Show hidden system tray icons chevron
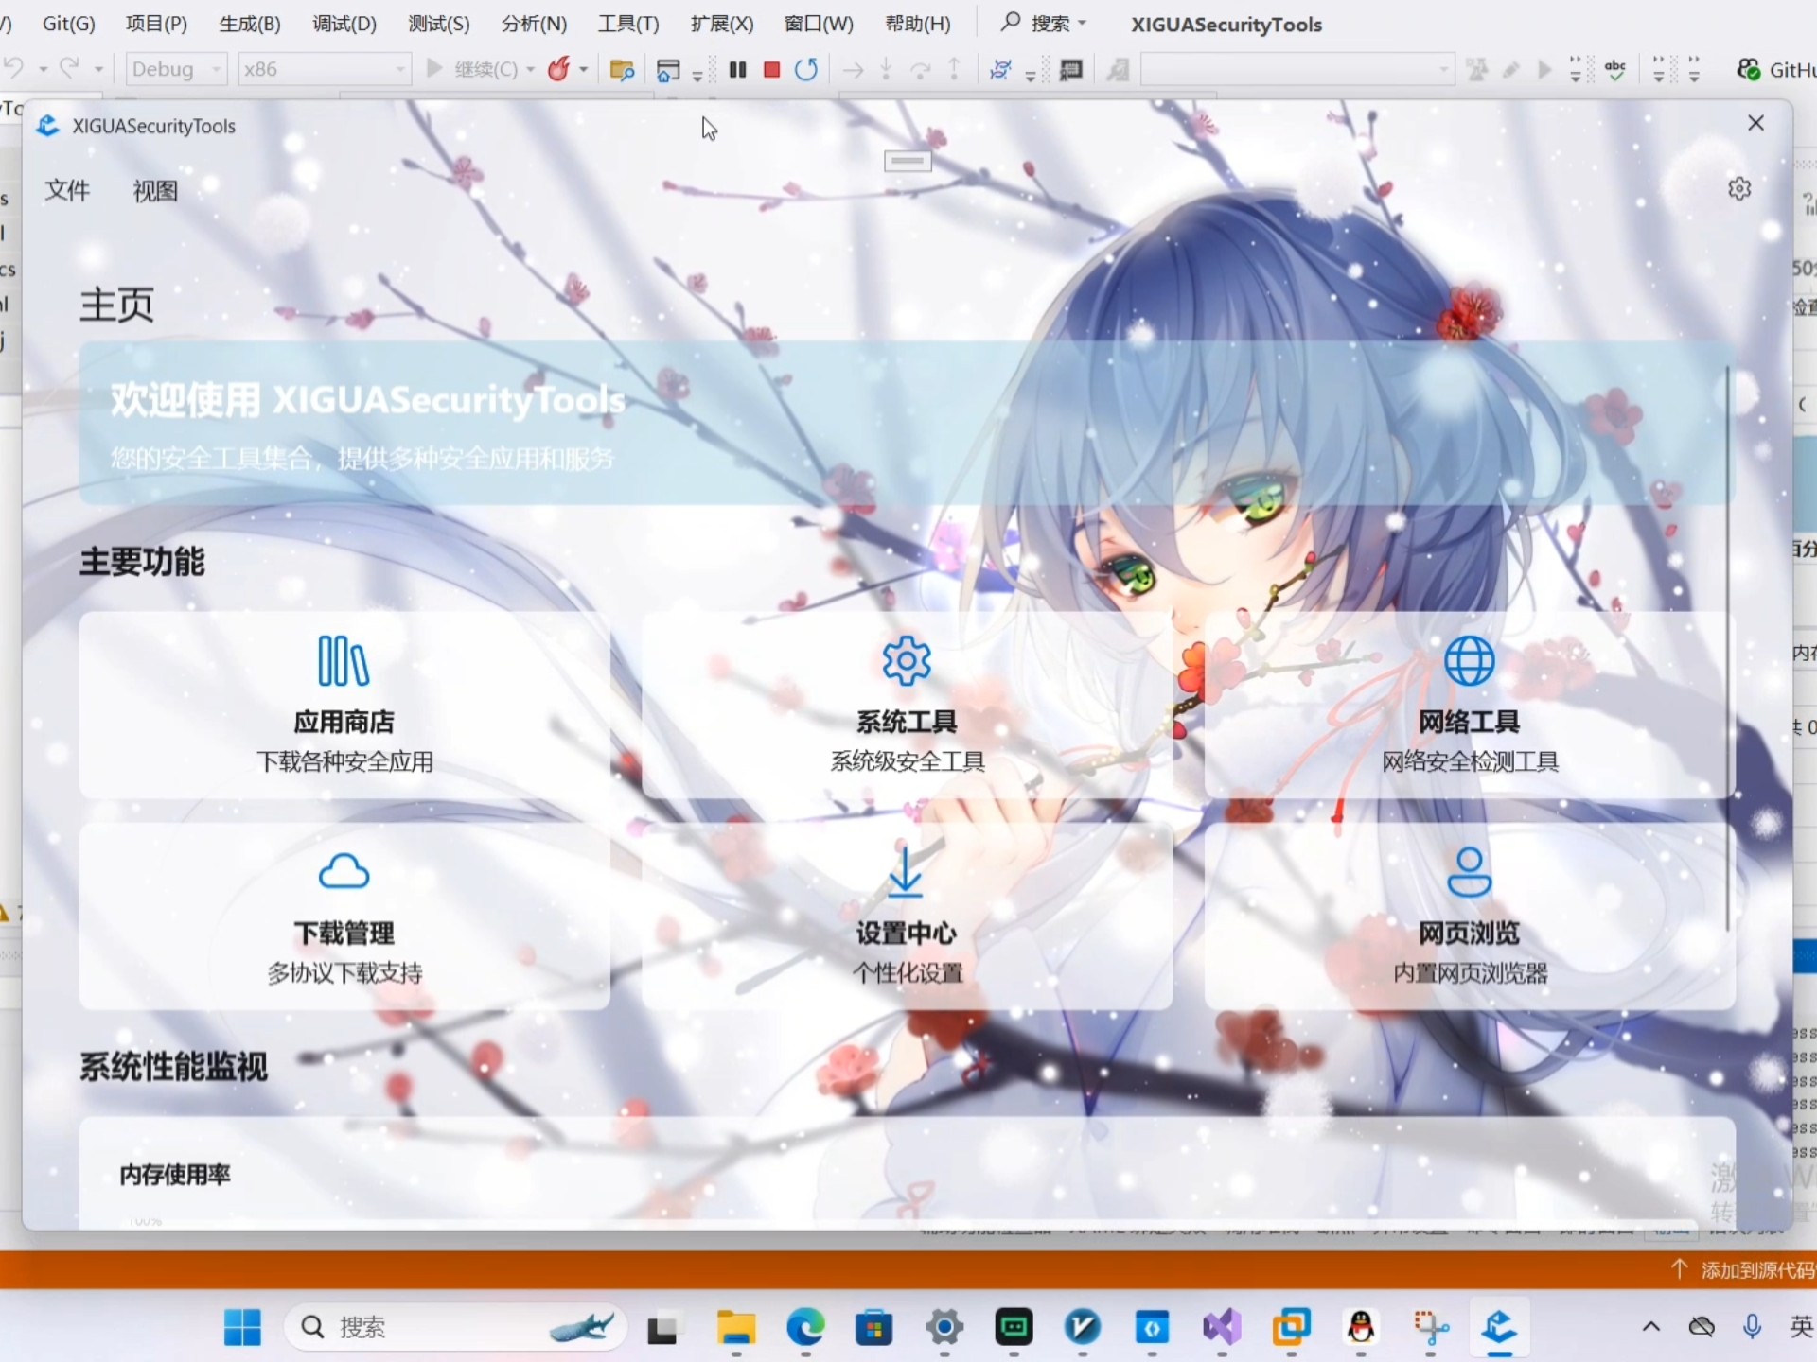Image resolution: width=1817 pixels, height=1362 pixels. click(x=1651, y=1327)
